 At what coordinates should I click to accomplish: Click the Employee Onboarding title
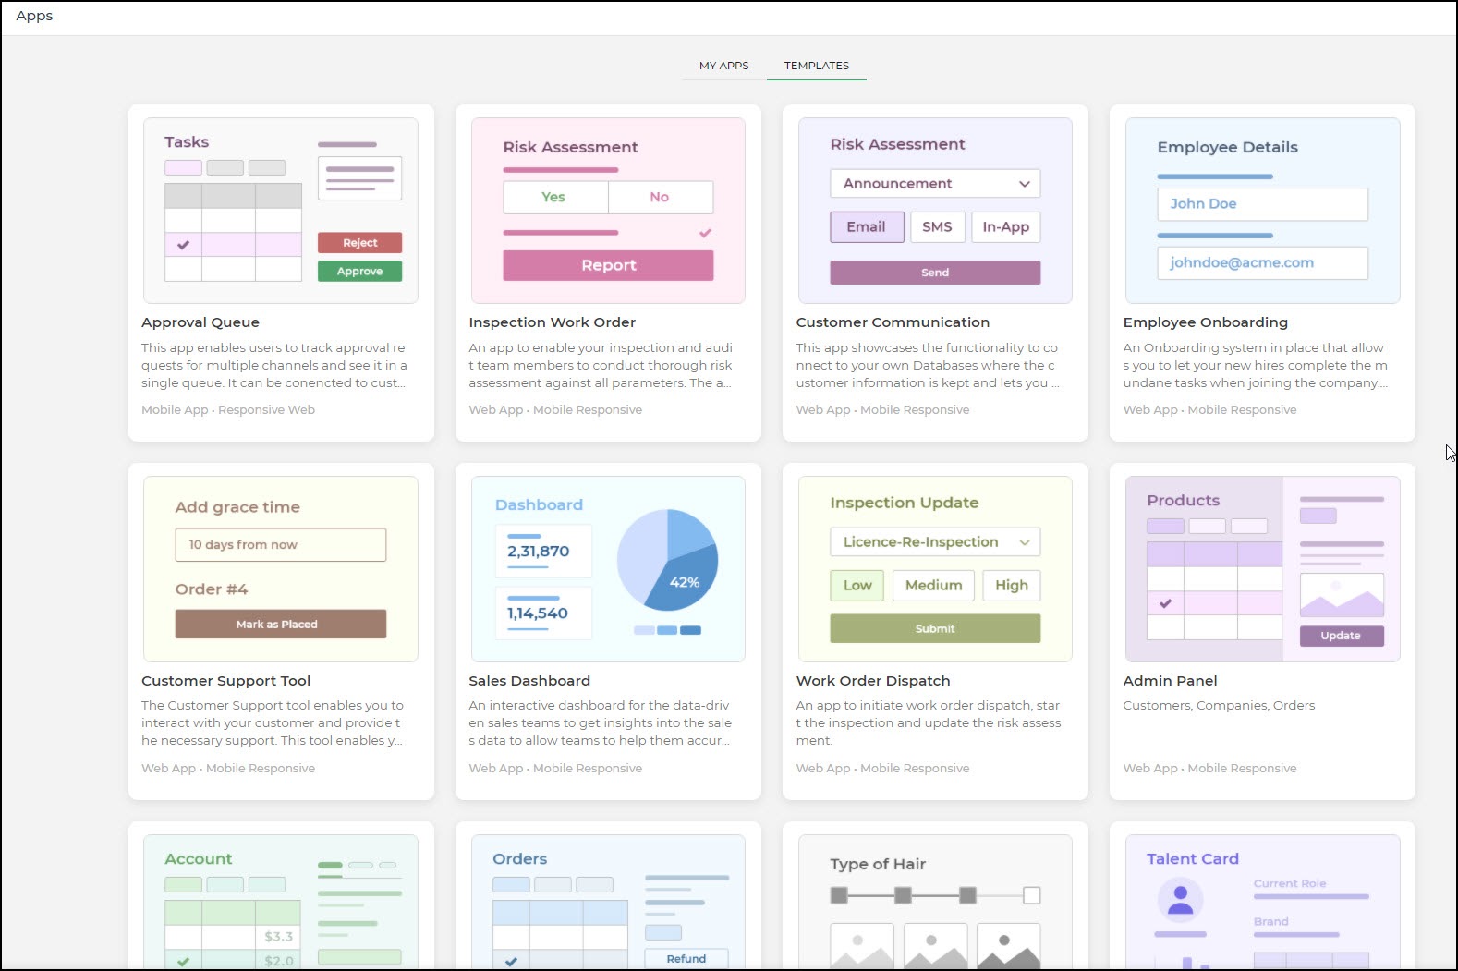click(1205, 322)
